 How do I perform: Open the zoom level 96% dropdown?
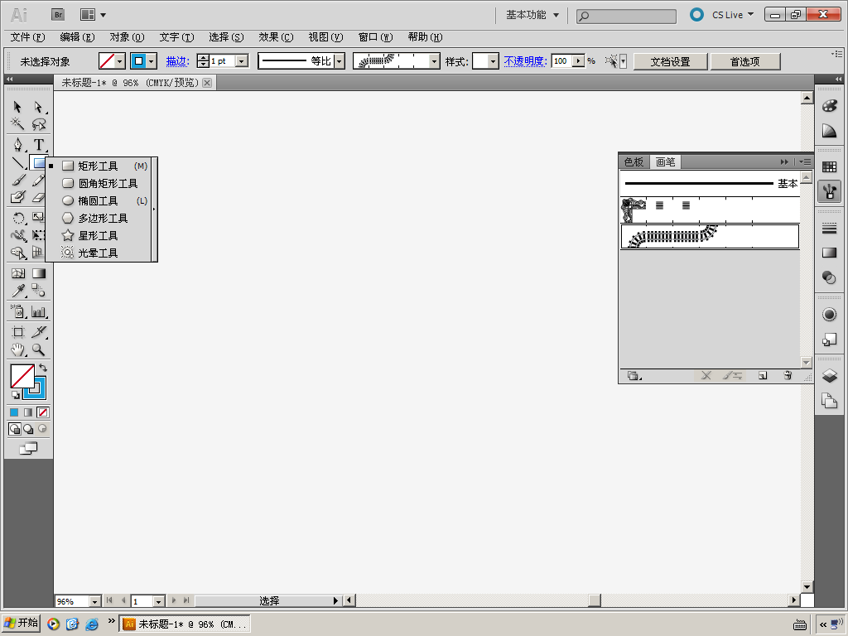(x=94, y=601)
